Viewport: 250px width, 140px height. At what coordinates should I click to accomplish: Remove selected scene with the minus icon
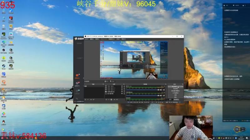(x=88, y=100)
